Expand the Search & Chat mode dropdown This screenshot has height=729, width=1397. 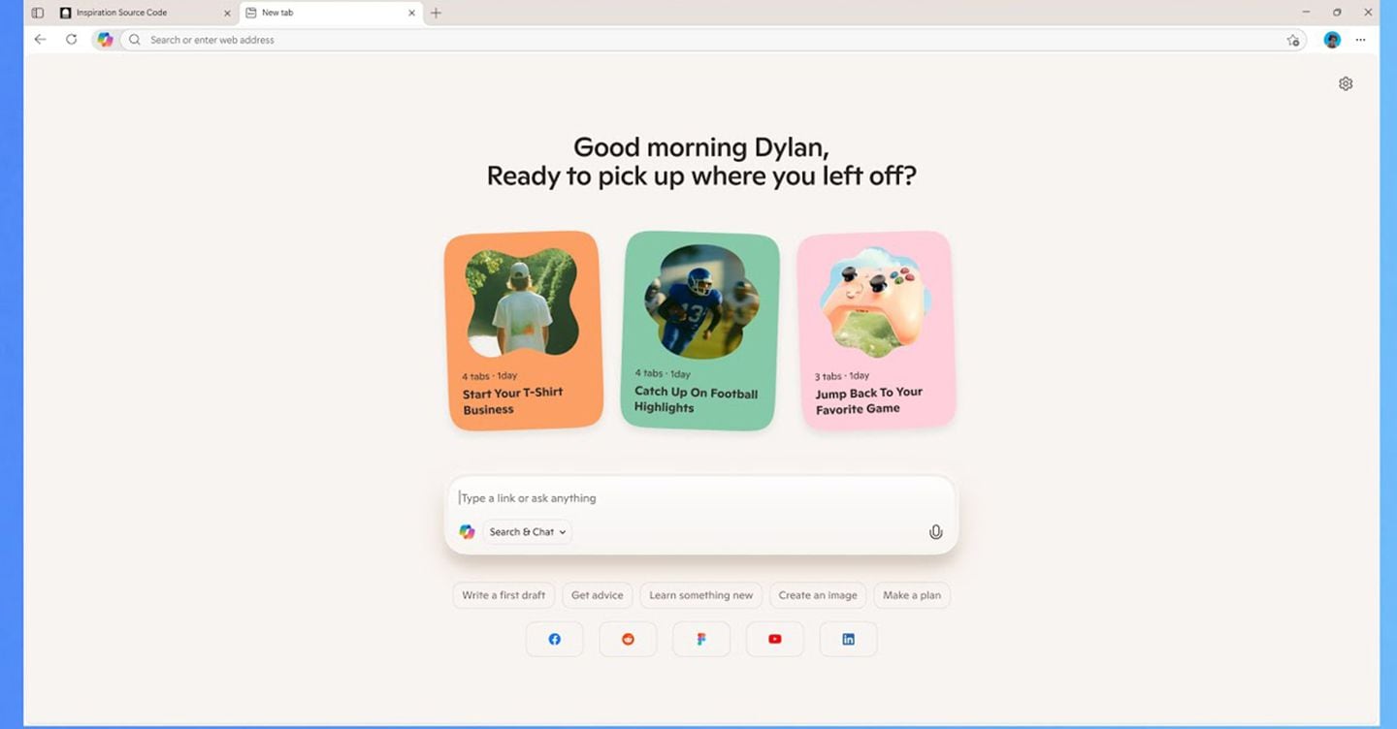527,531
